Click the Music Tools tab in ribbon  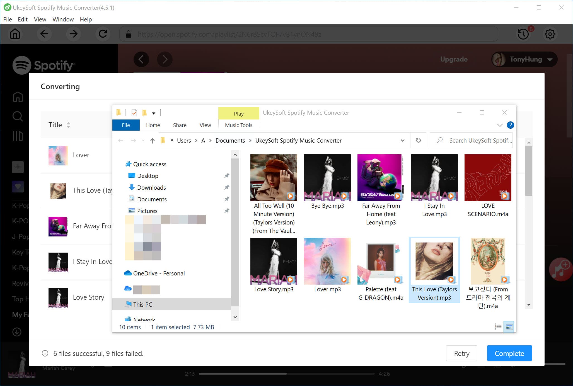pos(238,125)
